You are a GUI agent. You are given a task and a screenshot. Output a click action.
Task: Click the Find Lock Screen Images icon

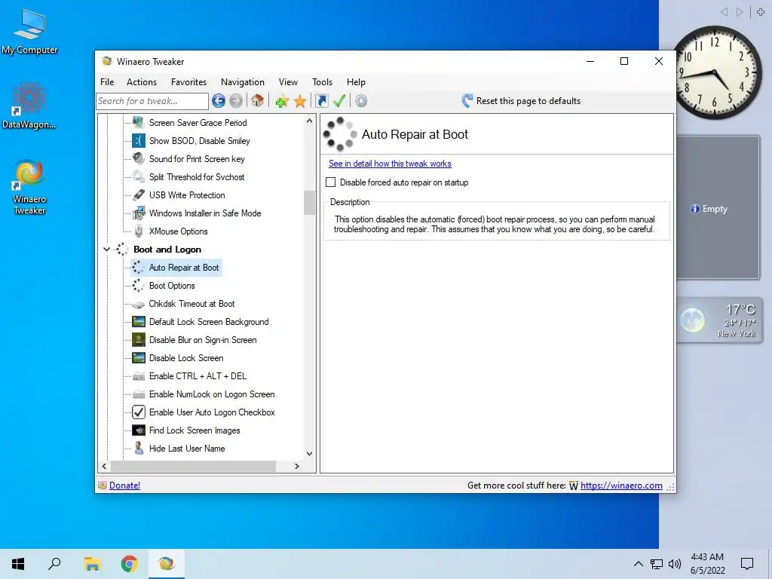(139, 430)
